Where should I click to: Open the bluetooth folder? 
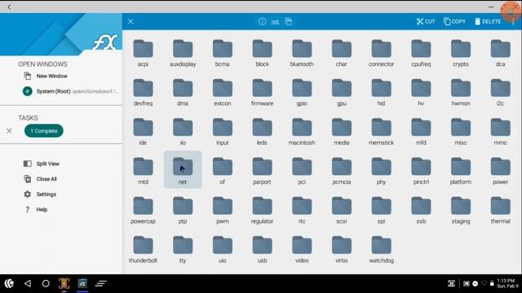tap(302, 53)
